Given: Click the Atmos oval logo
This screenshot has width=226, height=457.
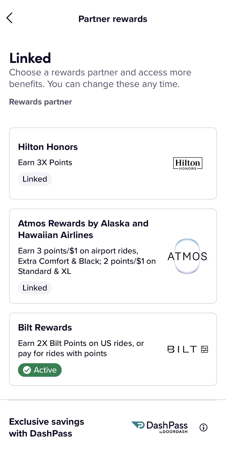Looking at the screenshot, I should (187, 256).
